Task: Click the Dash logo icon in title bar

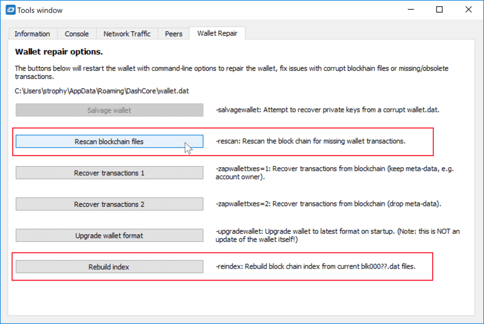Action: pyautogui.click(x=9, y=10)
